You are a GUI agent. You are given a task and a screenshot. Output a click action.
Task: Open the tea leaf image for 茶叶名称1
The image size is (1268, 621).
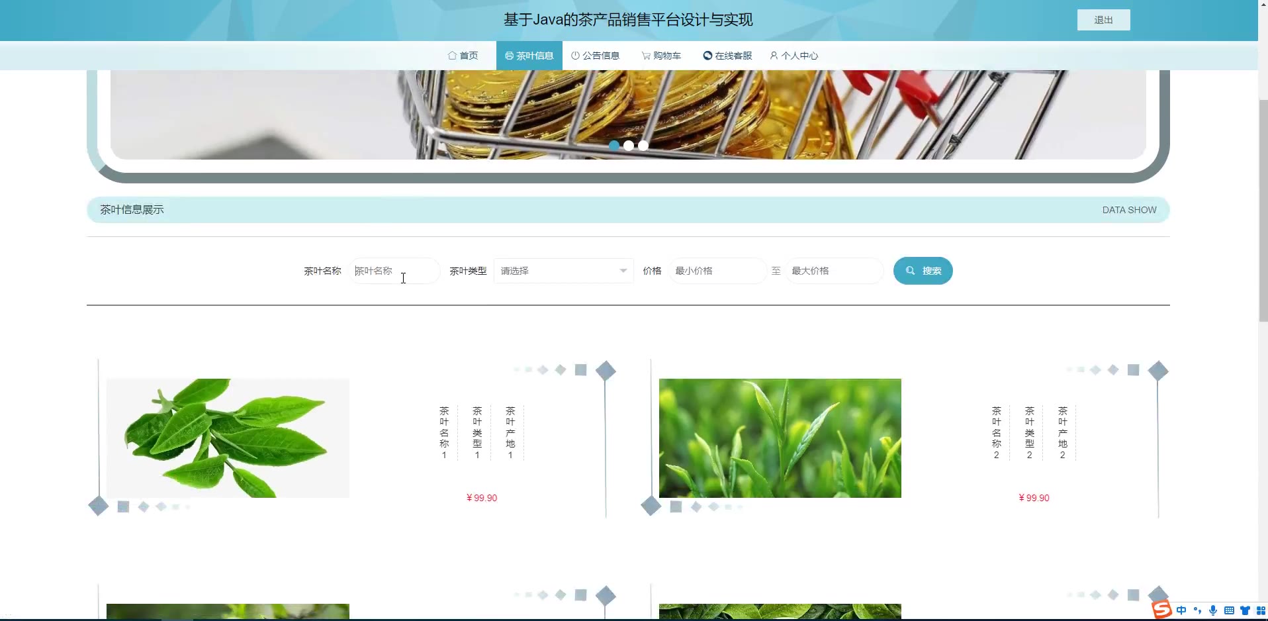(x=228, y=438)
